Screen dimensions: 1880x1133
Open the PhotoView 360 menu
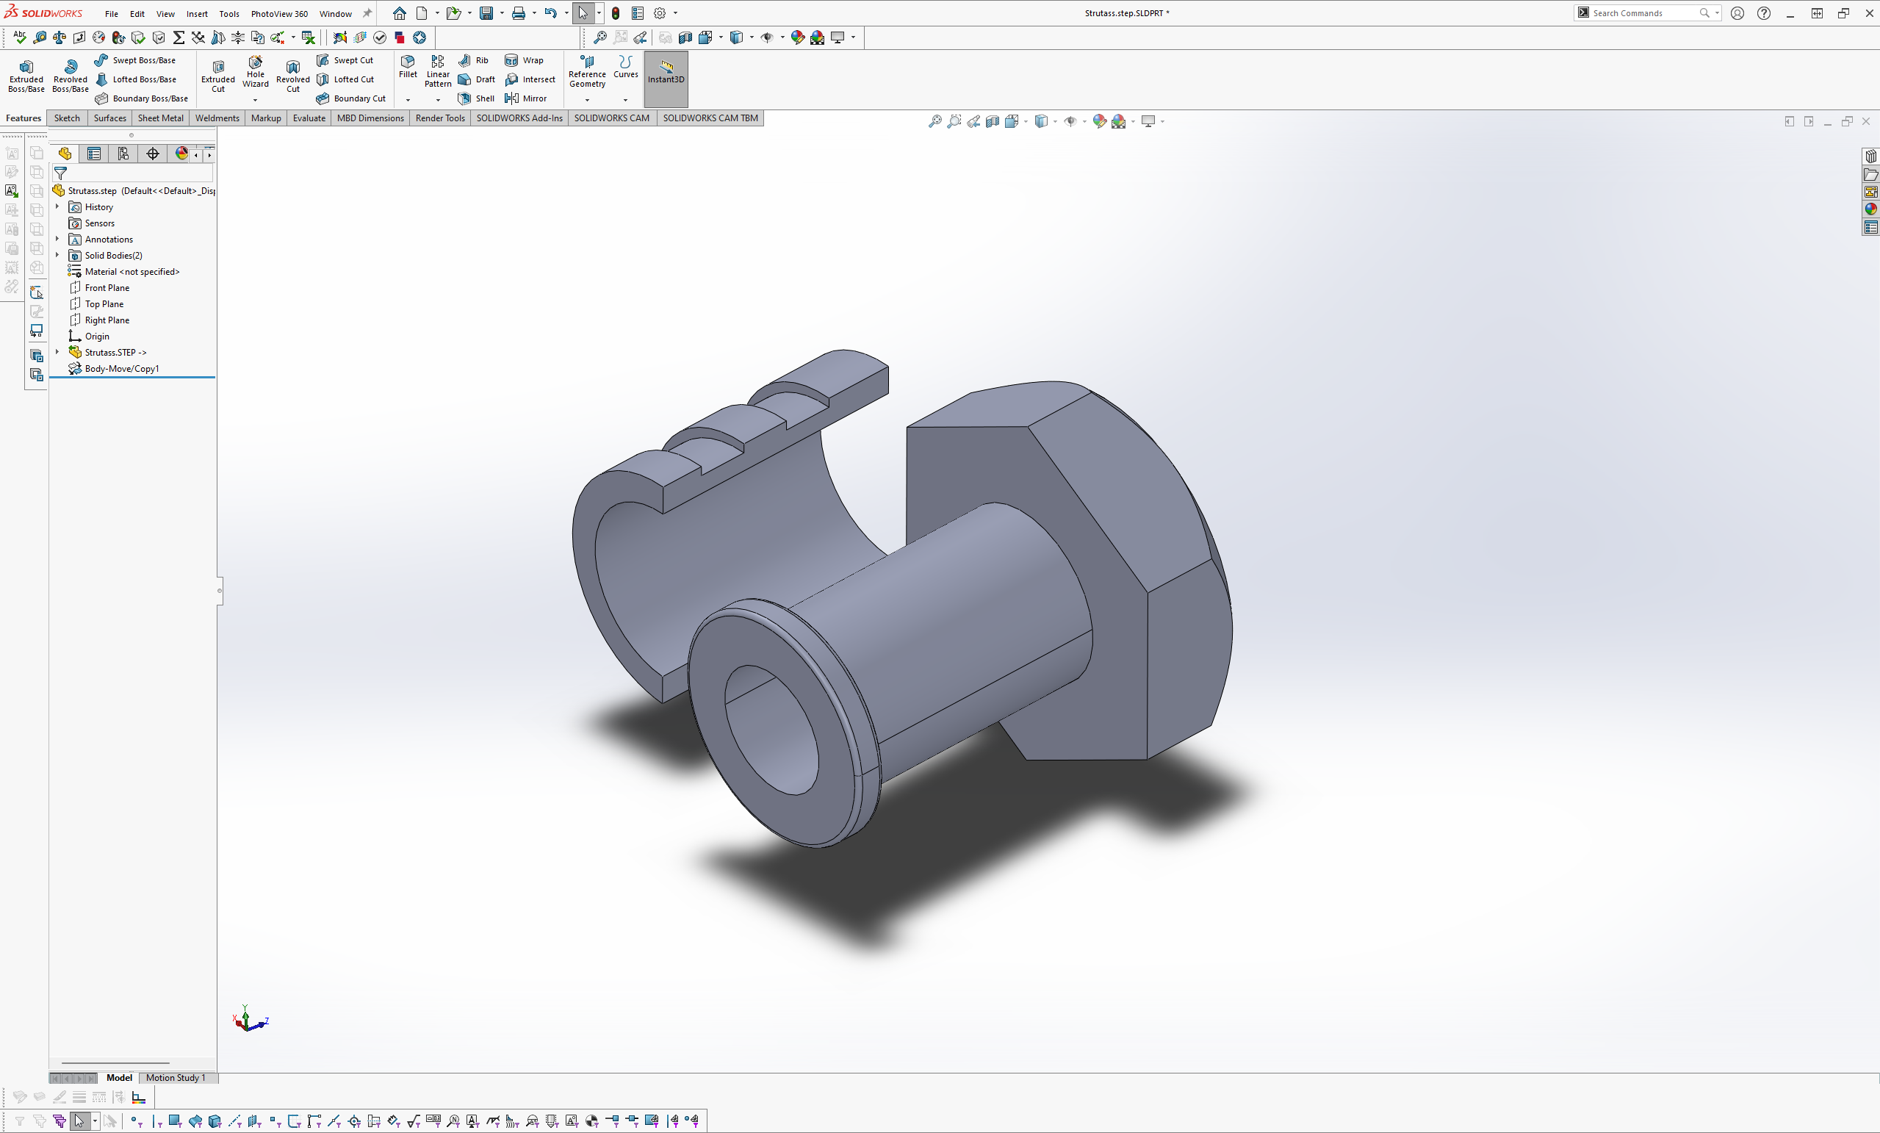click(279, 14)
